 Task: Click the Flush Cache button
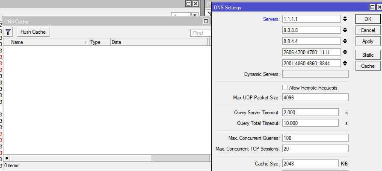click(x=33, y=32)
